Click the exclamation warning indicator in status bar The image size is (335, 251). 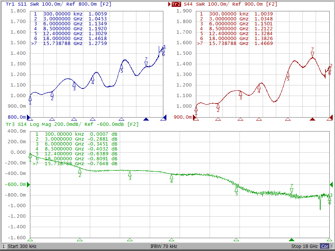332,246
